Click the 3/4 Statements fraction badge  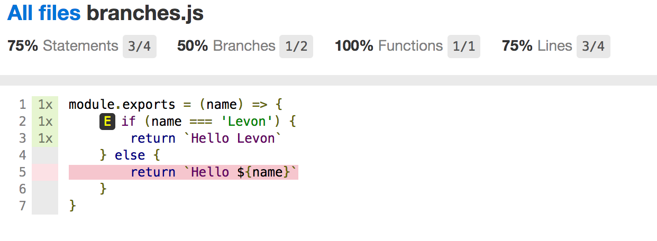tap(140, 47)
